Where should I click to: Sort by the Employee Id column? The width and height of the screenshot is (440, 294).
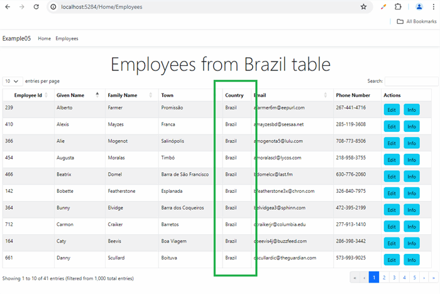[x=28, y=95]
